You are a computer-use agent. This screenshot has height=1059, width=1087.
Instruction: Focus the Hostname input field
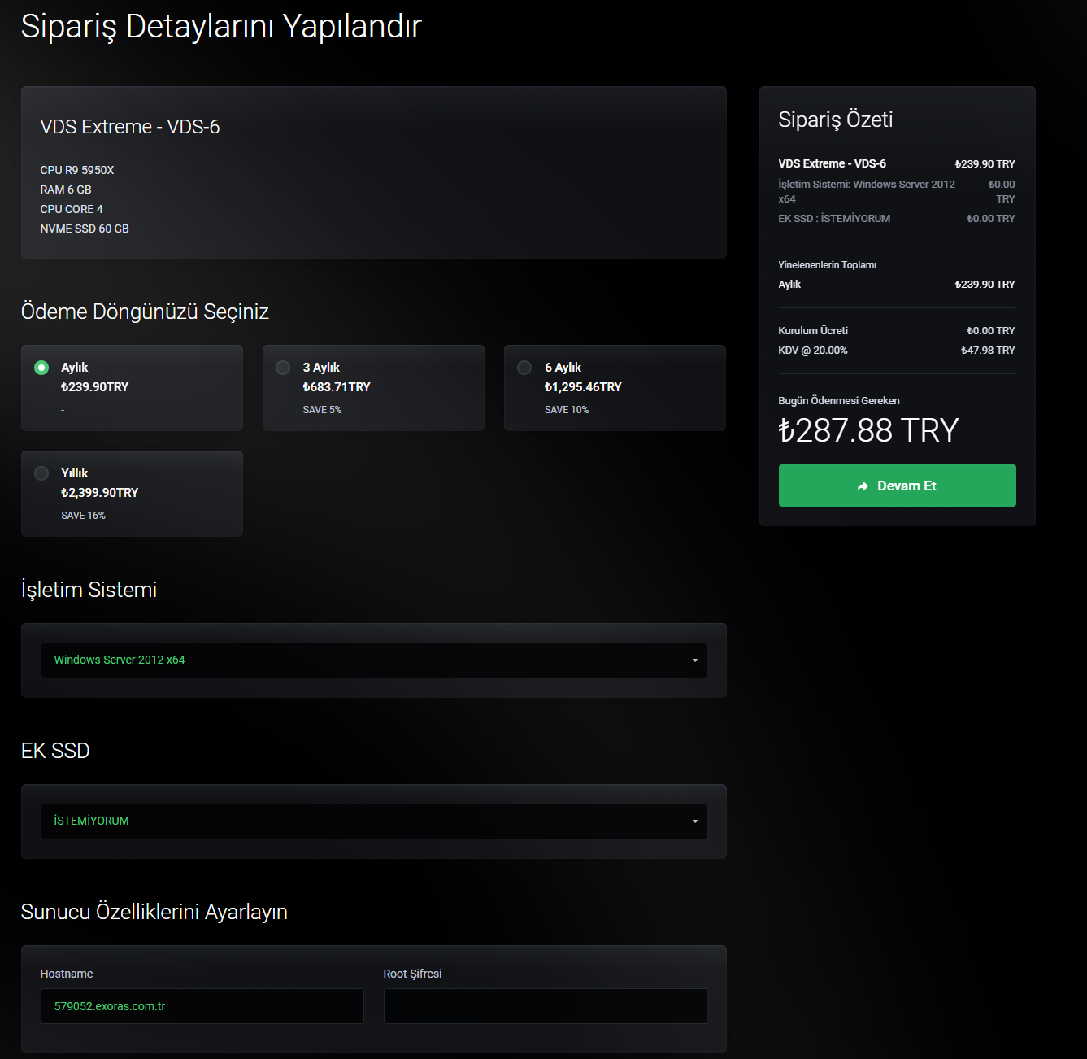[202, 1006]
